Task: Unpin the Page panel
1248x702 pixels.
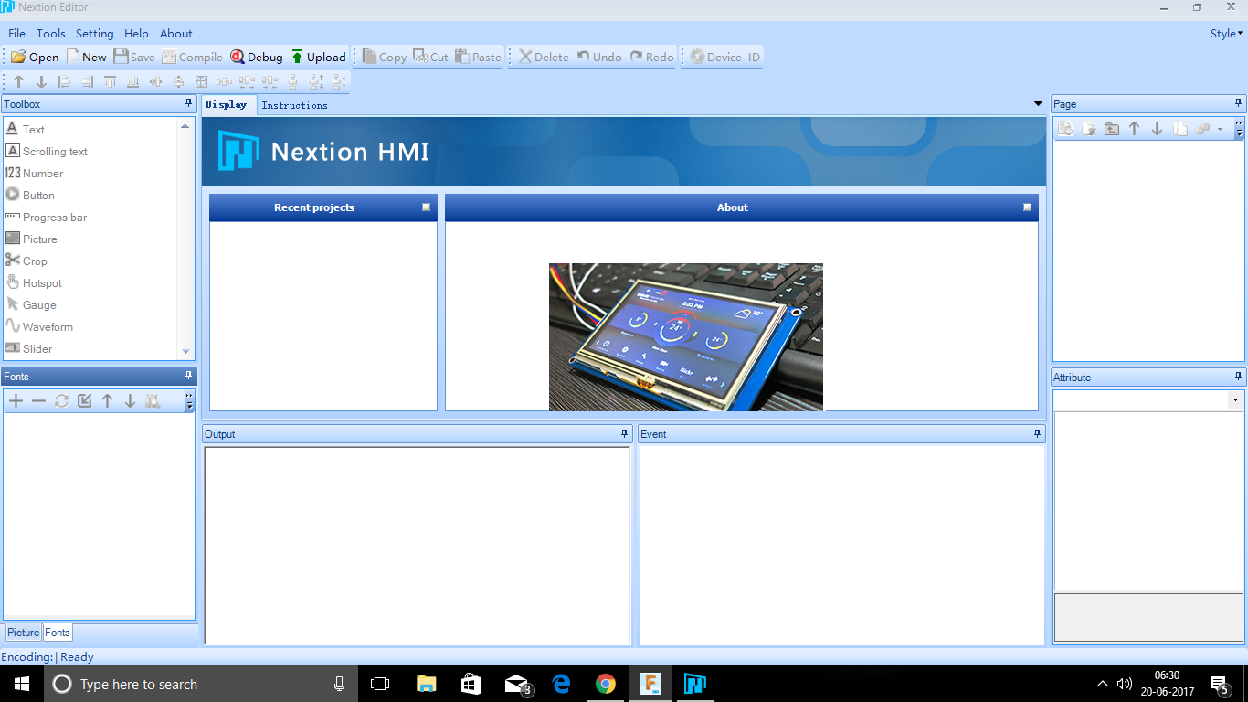Action: (1239, 103)
